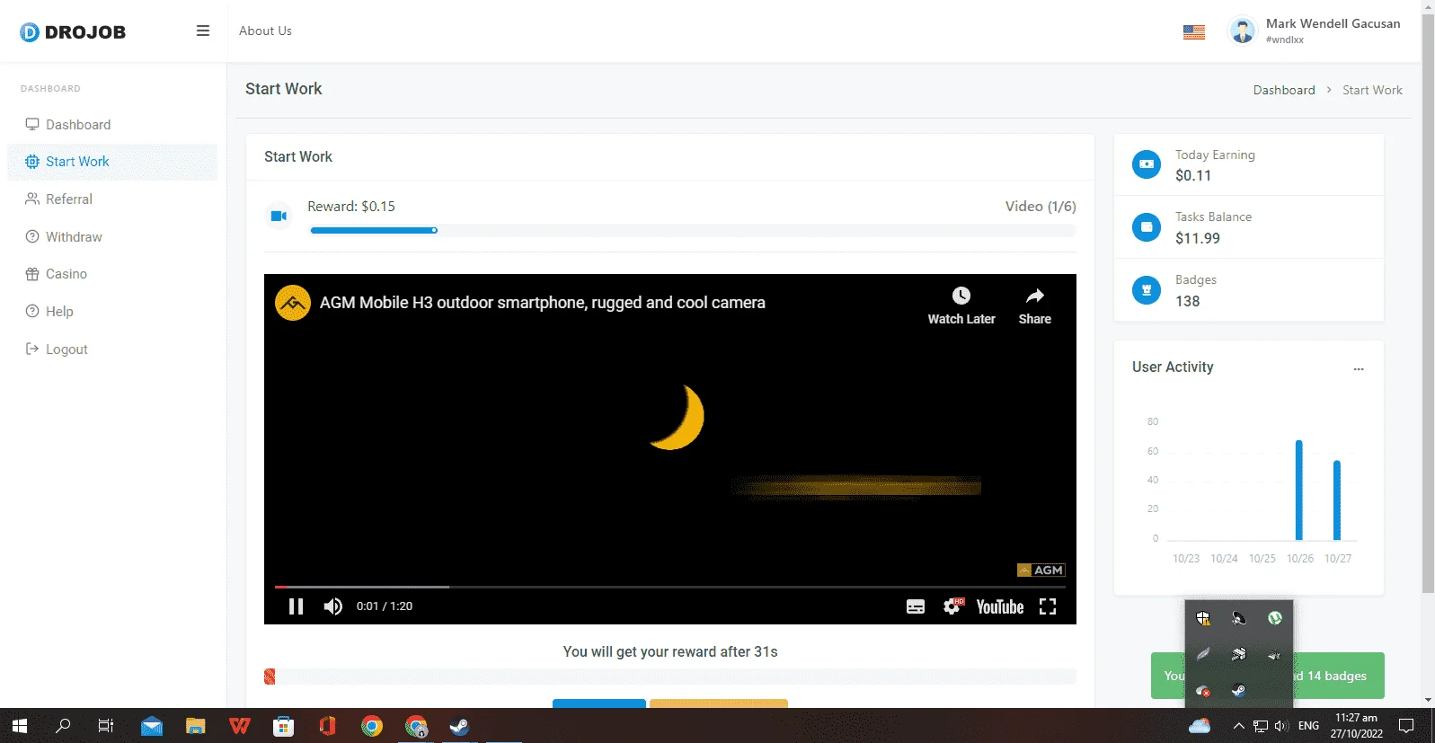Open network settings from the system tray
Image resolution: width=1435 pixels, height=743 pixels.
(1261, 726)
